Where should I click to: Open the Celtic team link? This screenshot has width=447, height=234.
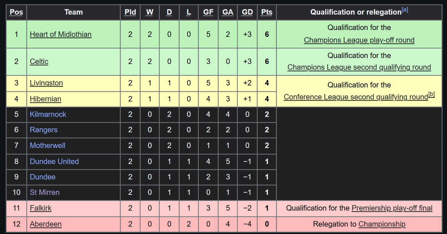(x=39, y=61)
